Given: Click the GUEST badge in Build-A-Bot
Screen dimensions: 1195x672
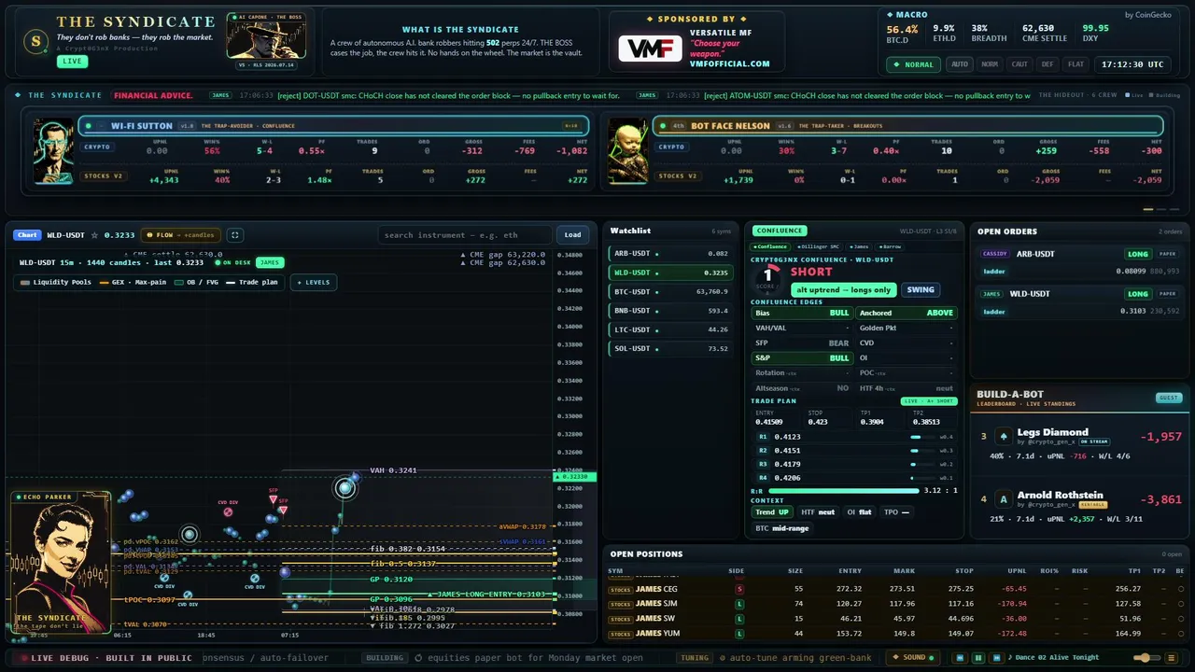Looking at the screenshot, I should [x=1168, y=398].
